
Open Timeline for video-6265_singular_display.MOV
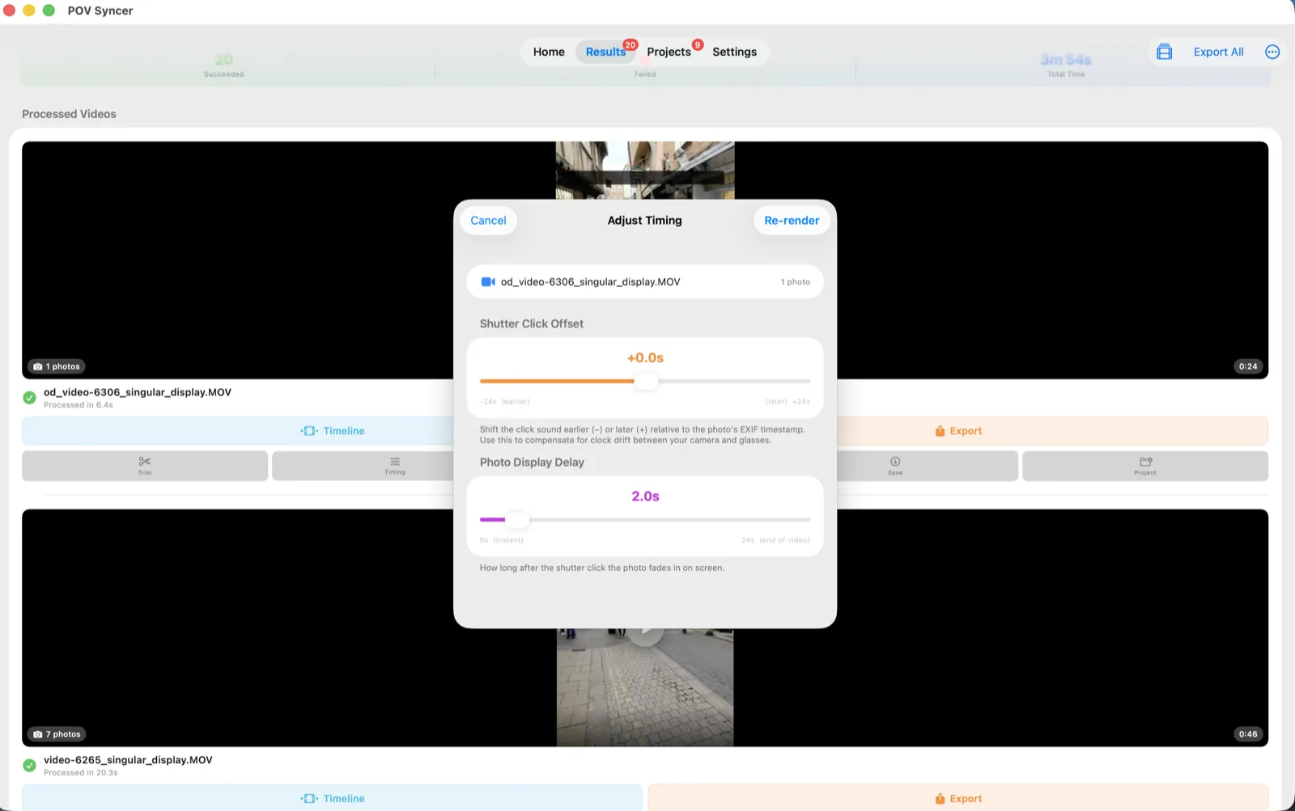coord(332,798)
